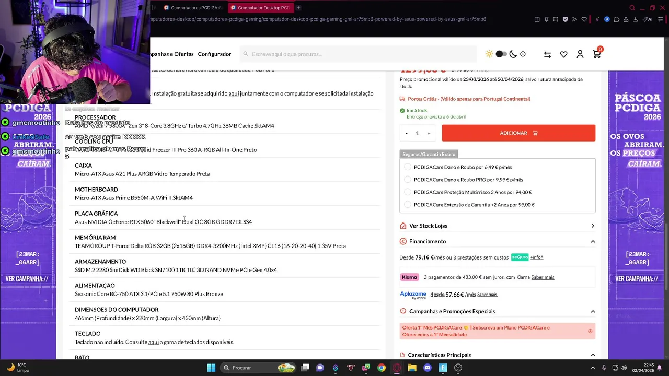This screenshot has width=669, height=376.
Task: Select PCDIGACare Proteção Multirrisco 3 Anos
Action: tap(408, 192)
